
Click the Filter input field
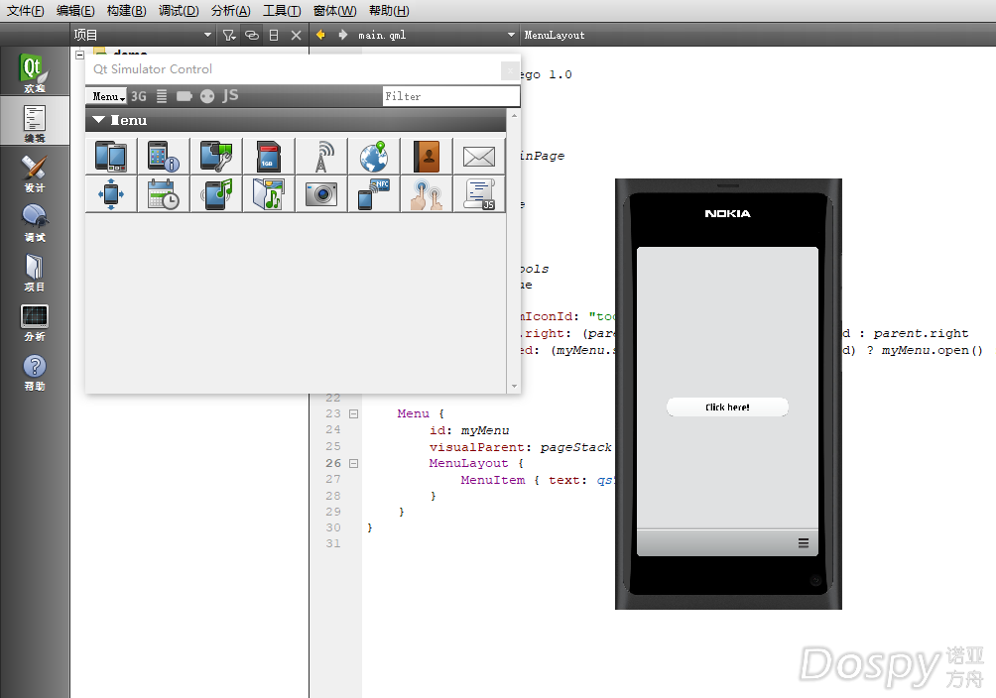pyautogui.click(x=451, y=96)
